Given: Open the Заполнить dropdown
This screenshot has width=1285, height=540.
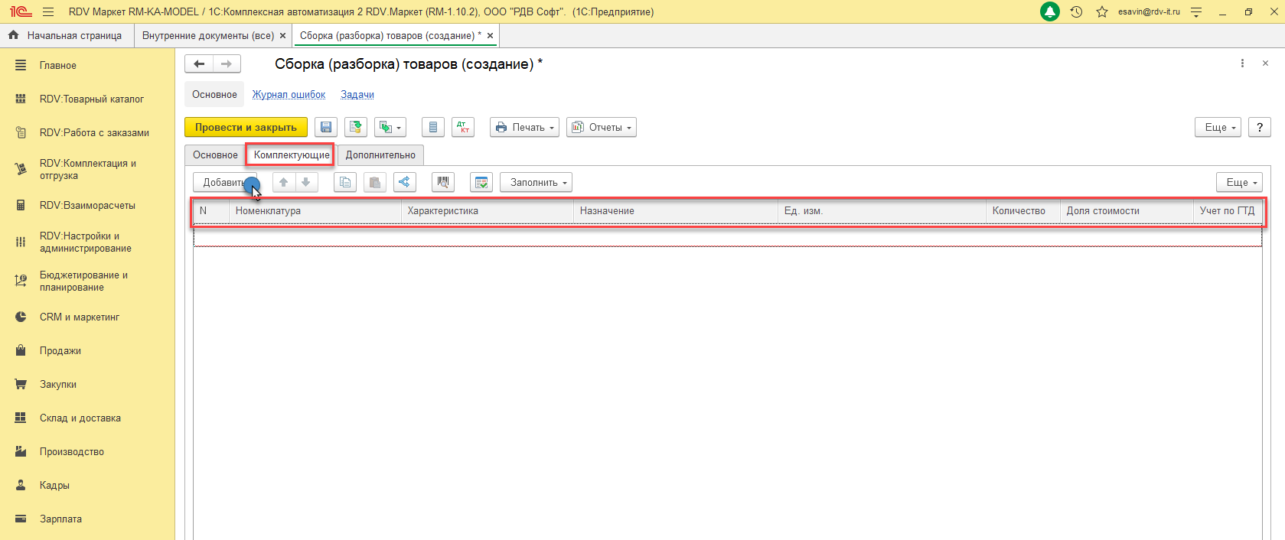Looking at the screenshot, I should 537,182.
